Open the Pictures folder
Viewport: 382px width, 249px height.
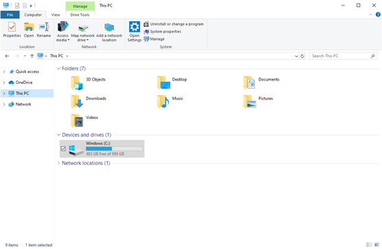coord(258,102)
